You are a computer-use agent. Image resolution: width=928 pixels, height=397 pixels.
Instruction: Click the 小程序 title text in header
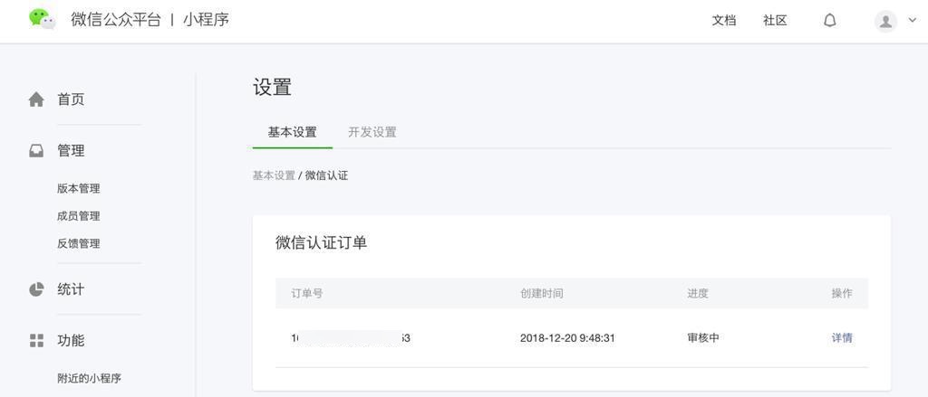tap(206, 19)
